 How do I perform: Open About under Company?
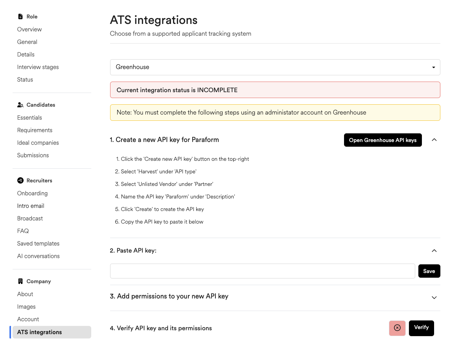tap(25, 294)
